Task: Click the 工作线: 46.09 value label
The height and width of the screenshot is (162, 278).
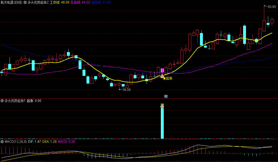Action: pyautogui.click(x=60, y=2)
